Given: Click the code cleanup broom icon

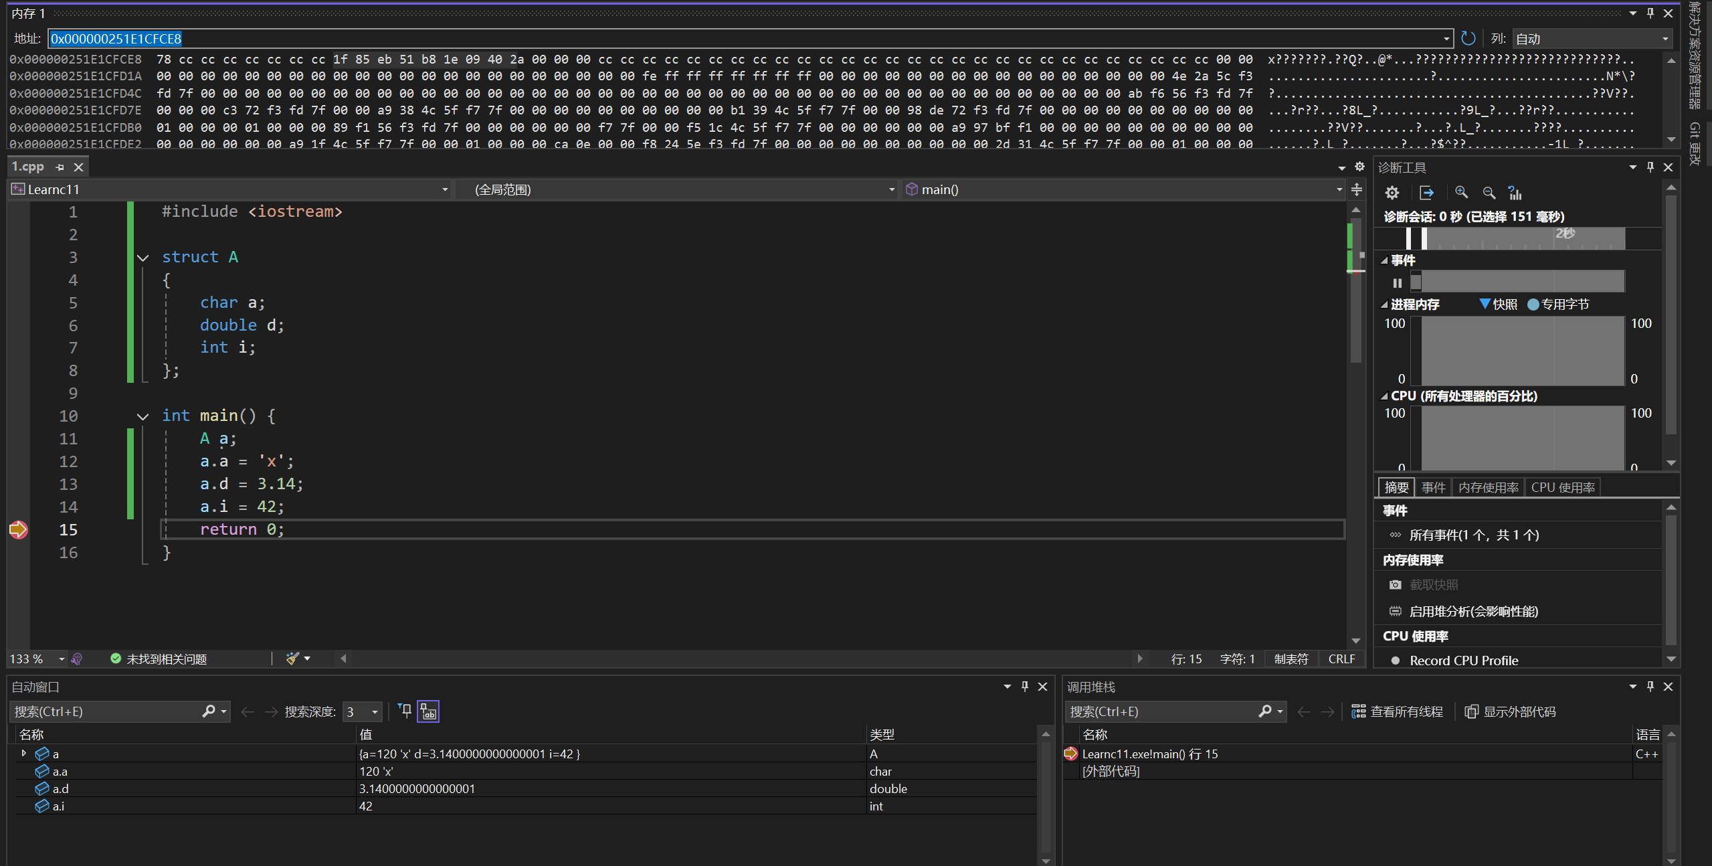Looking at the screenshot, I should (x=292, y=659).
